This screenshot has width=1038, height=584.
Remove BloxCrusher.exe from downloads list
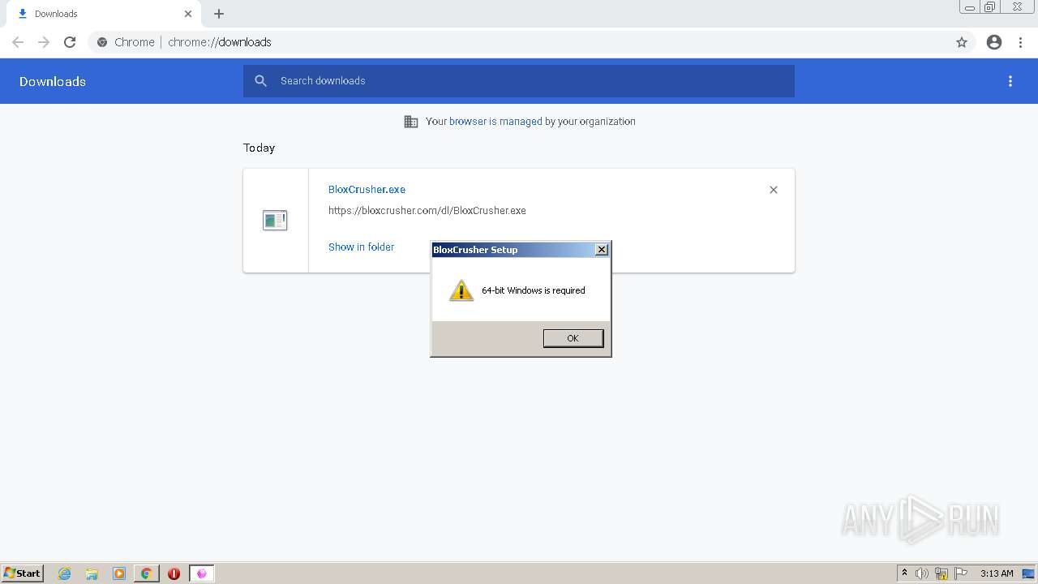tap(774, 190)
